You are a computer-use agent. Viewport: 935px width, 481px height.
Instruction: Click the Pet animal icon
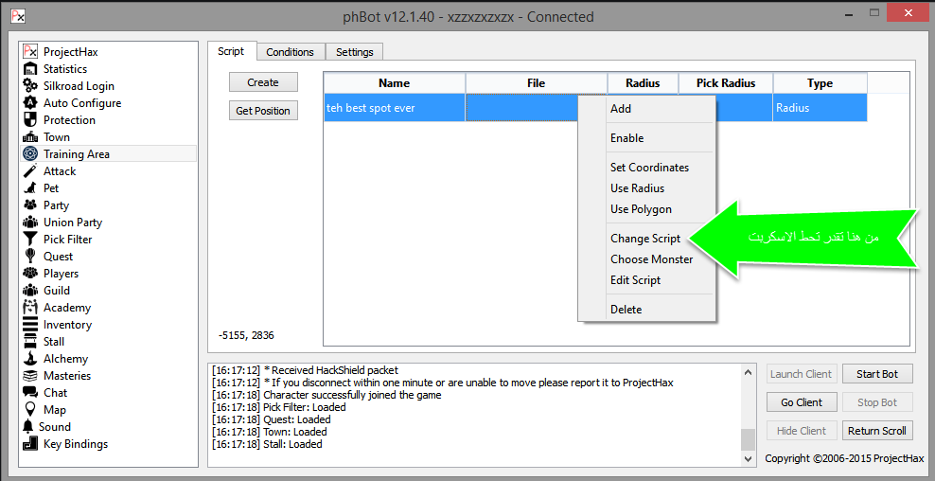coord(30,188)
